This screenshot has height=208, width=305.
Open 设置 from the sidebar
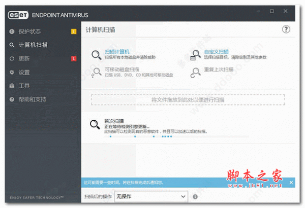pos(24,73)
